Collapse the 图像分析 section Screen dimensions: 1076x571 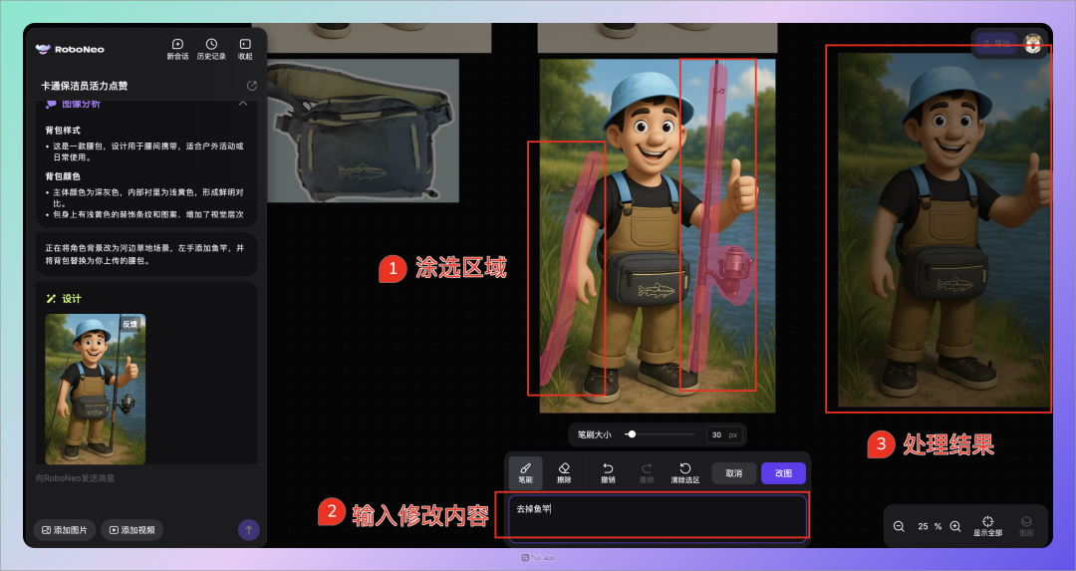242,104
